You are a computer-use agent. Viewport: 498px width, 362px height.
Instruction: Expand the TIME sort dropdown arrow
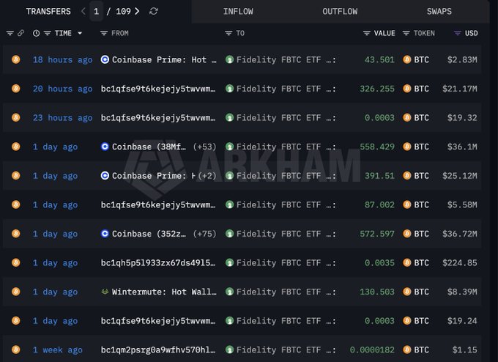click(80, 33)
